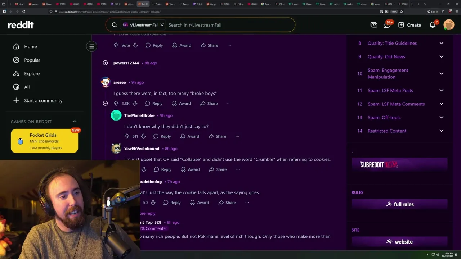Click the reddit logo
The height and width of the screenshot is (259, 461).
tap(21, 25)
